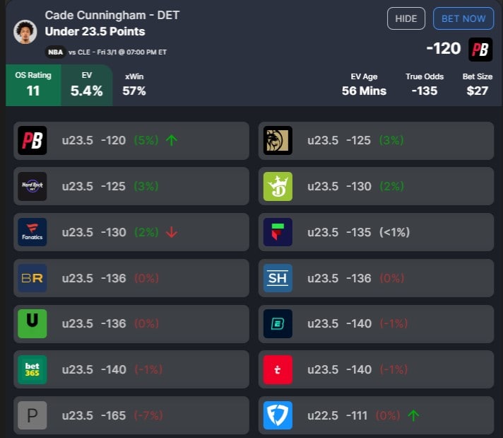Open the Hard Rock Bet sportsbook icon
This screenshot has height=438, width=503.
(x=32, y=186)
